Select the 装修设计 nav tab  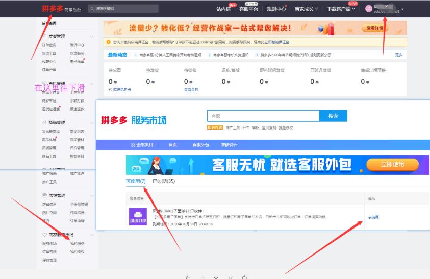(229, 145)
